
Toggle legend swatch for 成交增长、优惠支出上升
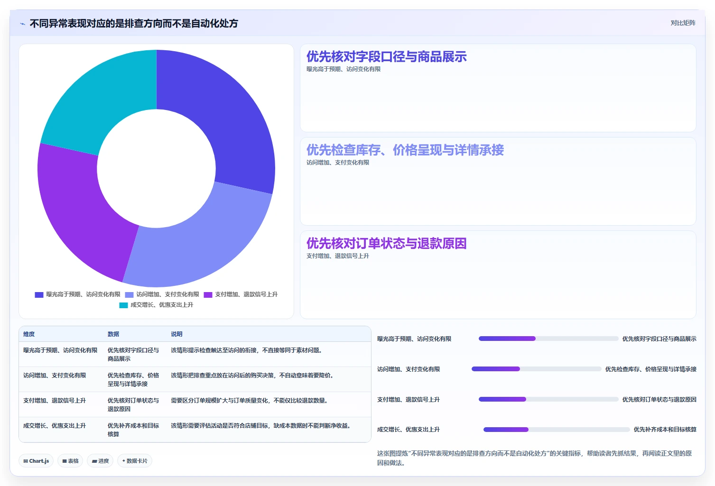pos(123,305)
